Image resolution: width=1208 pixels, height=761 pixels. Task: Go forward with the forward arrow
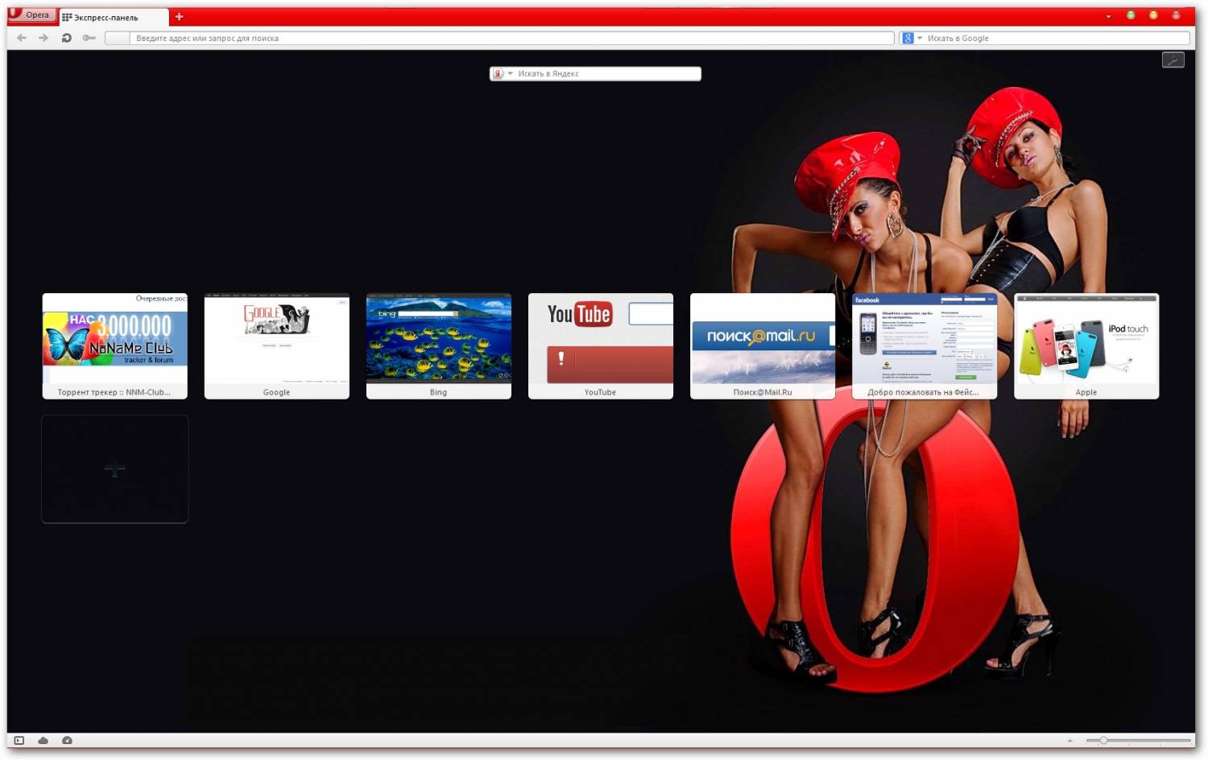pos(43,38)
